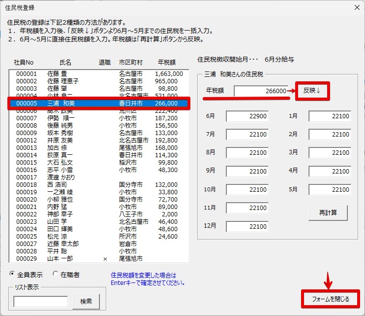Click the 退職 column header

(105, 62)
